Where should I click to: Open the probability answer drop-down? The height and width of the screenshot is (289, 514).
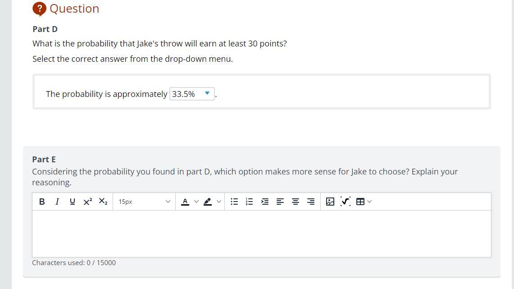(192, 94)
